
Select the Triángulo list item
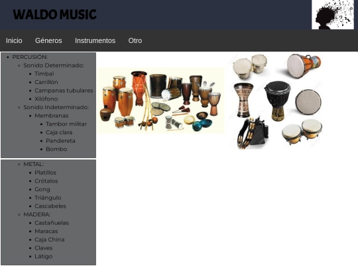pos(48,198)
